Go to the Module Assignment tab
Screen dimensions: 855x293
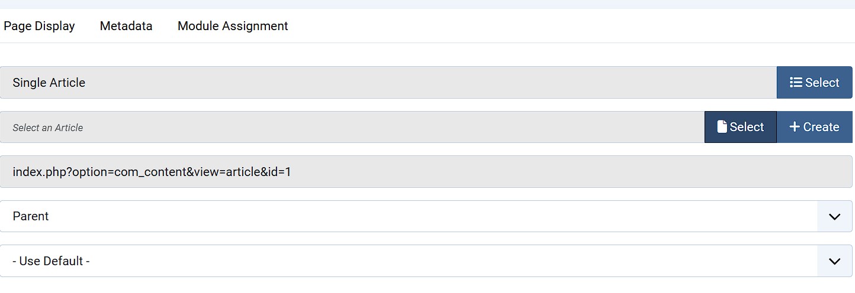coord(233,26)
